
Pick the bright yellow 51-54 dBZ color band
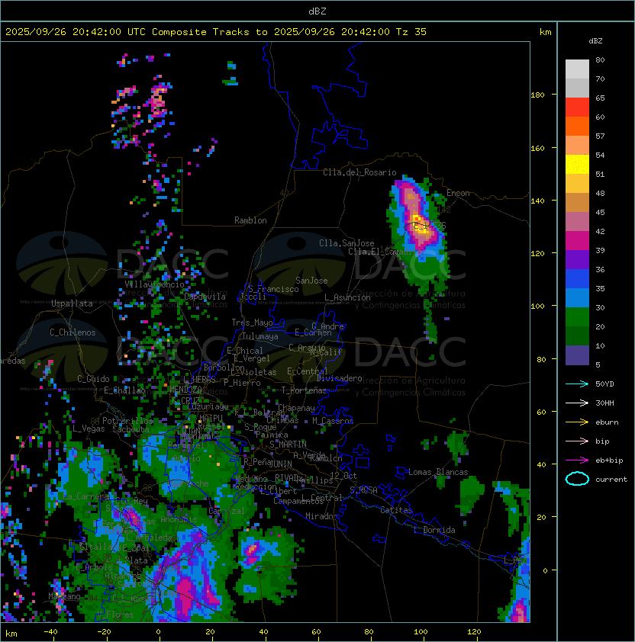pos(577,165)
